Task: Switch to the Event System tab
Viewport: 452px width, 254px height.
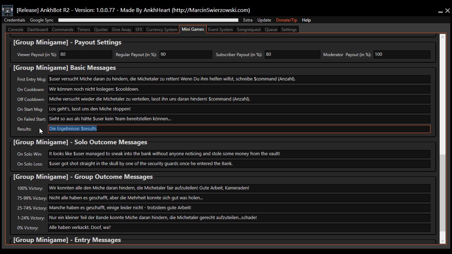Action: pyautogui.click(x=220, y=30)
